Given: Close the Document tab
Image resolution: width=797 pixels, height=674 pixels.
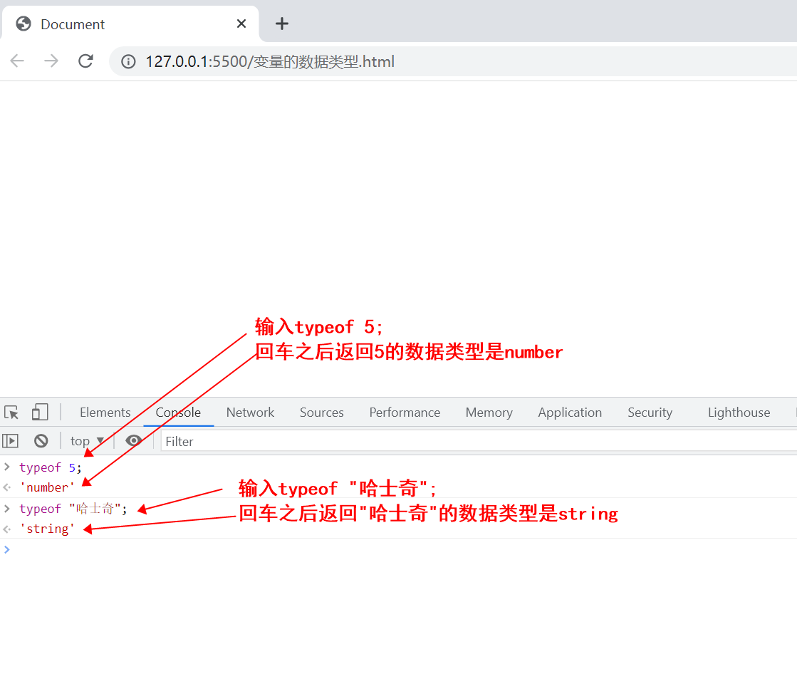Looking at the screenshot, I should 241,24.
